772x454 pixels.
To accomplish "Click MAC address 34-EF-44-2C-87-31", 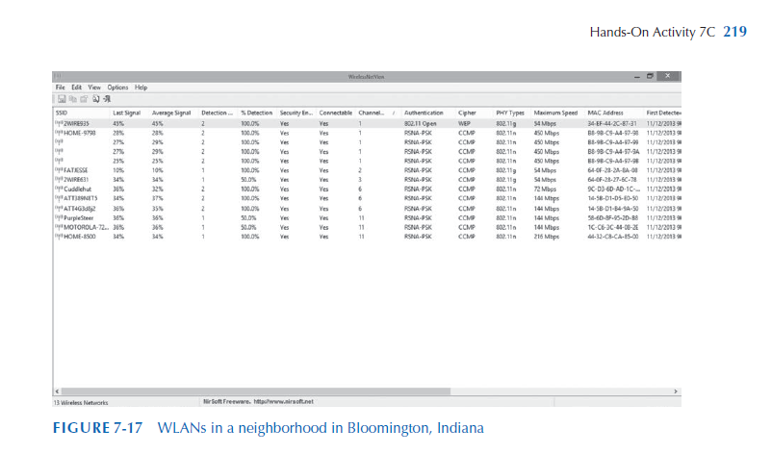I will pyautogui.click(x=612, y=123).
